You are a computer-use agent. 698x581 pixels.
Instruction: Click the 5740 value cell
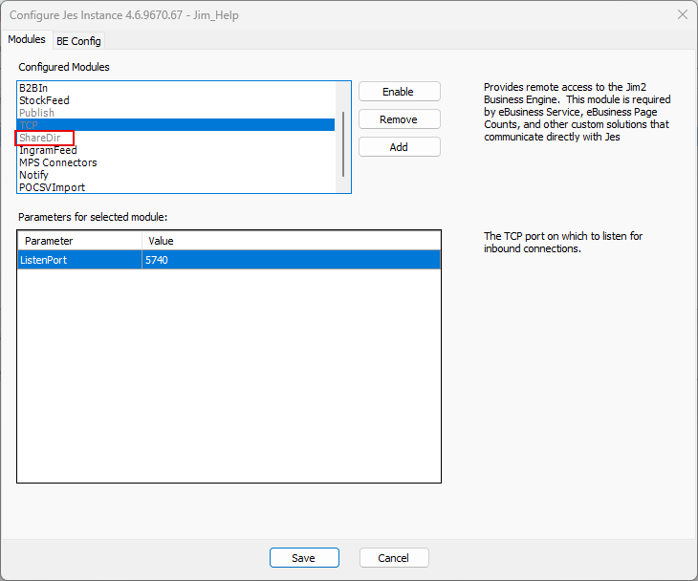pos(291,260)
